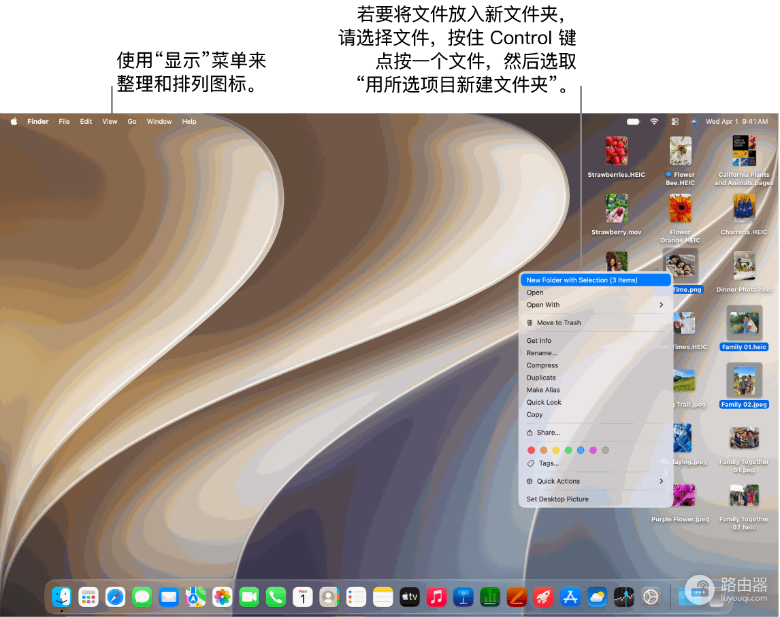Expand the Open With submenu

click(x=596, y=305)
